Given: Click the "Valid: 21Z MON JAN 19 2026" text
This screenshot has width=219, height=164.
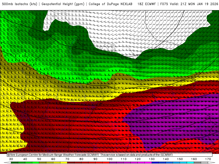Looking at the screenshot, I should (194, 4).
